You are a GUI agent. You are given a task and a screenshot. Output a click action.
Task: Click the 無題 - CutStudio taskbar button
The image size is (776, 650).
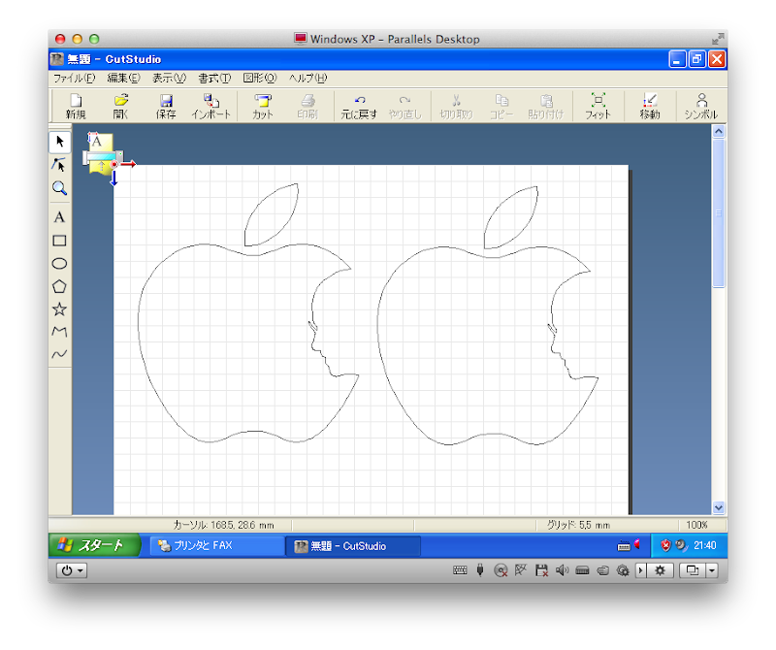click(x=353, y=546)
